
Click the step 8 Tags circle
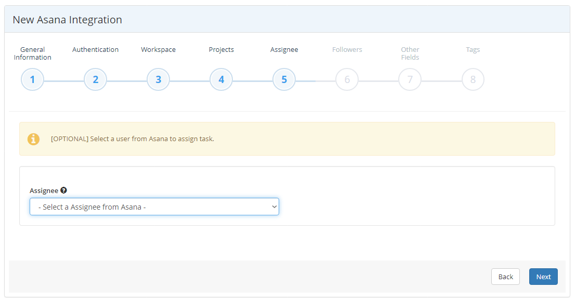(x=473, y=79)
